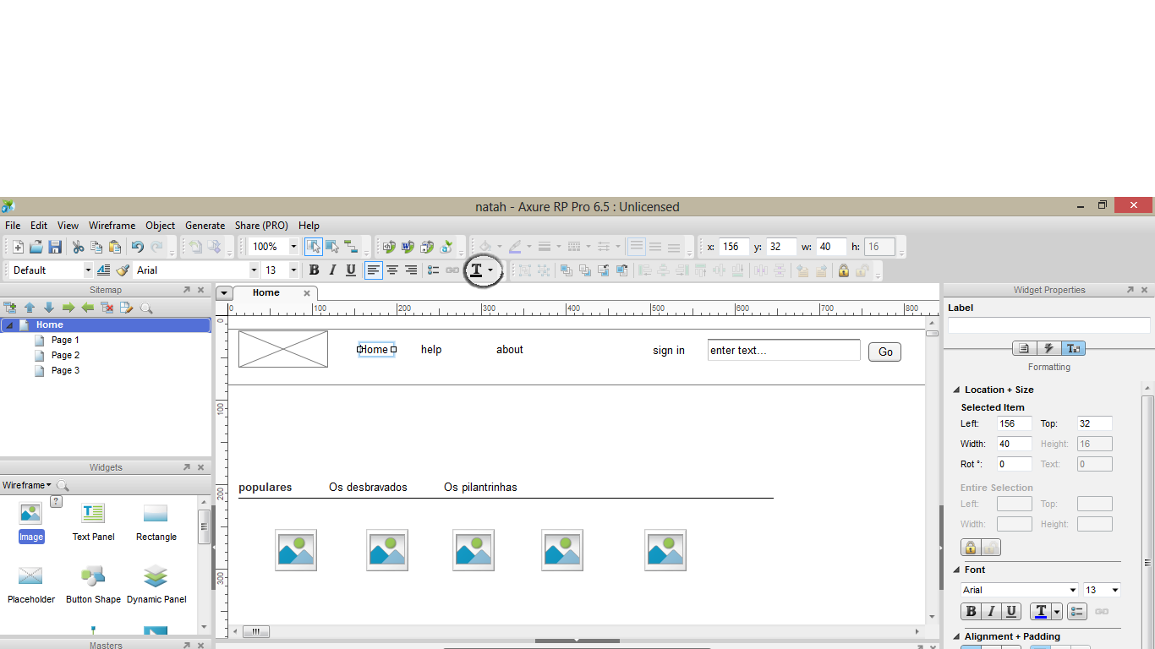Screen dimensions: 1155x649
Task: Select Page 1 in the Sitemap
Action: click(65, 340)
